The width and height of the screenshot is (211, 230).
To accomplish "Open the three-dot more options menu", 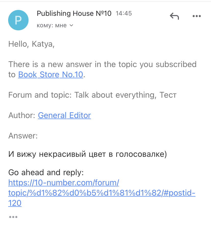I will pyautogui.click(x=197, y=16).
